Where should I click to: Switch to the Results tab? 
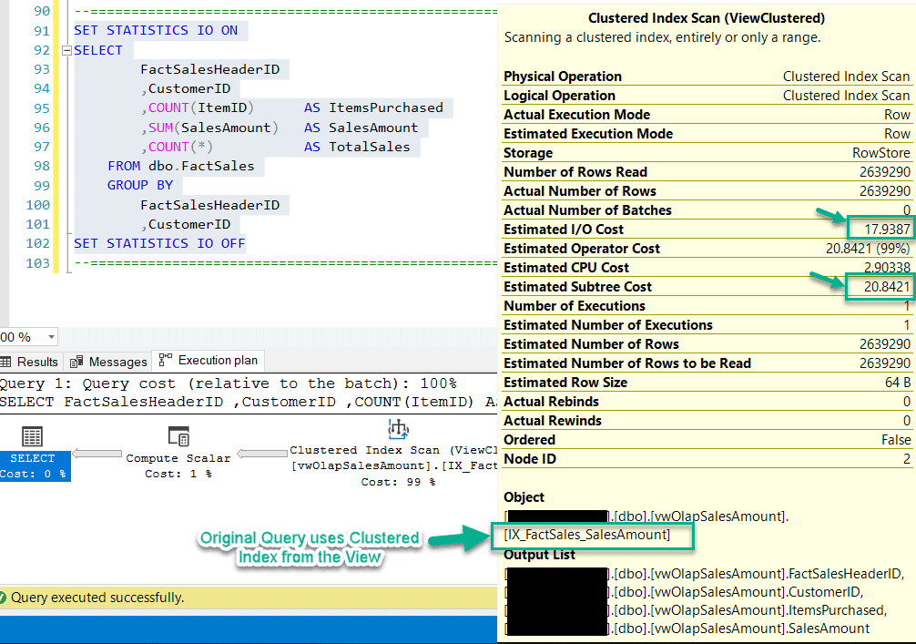[x=30, y=362]
